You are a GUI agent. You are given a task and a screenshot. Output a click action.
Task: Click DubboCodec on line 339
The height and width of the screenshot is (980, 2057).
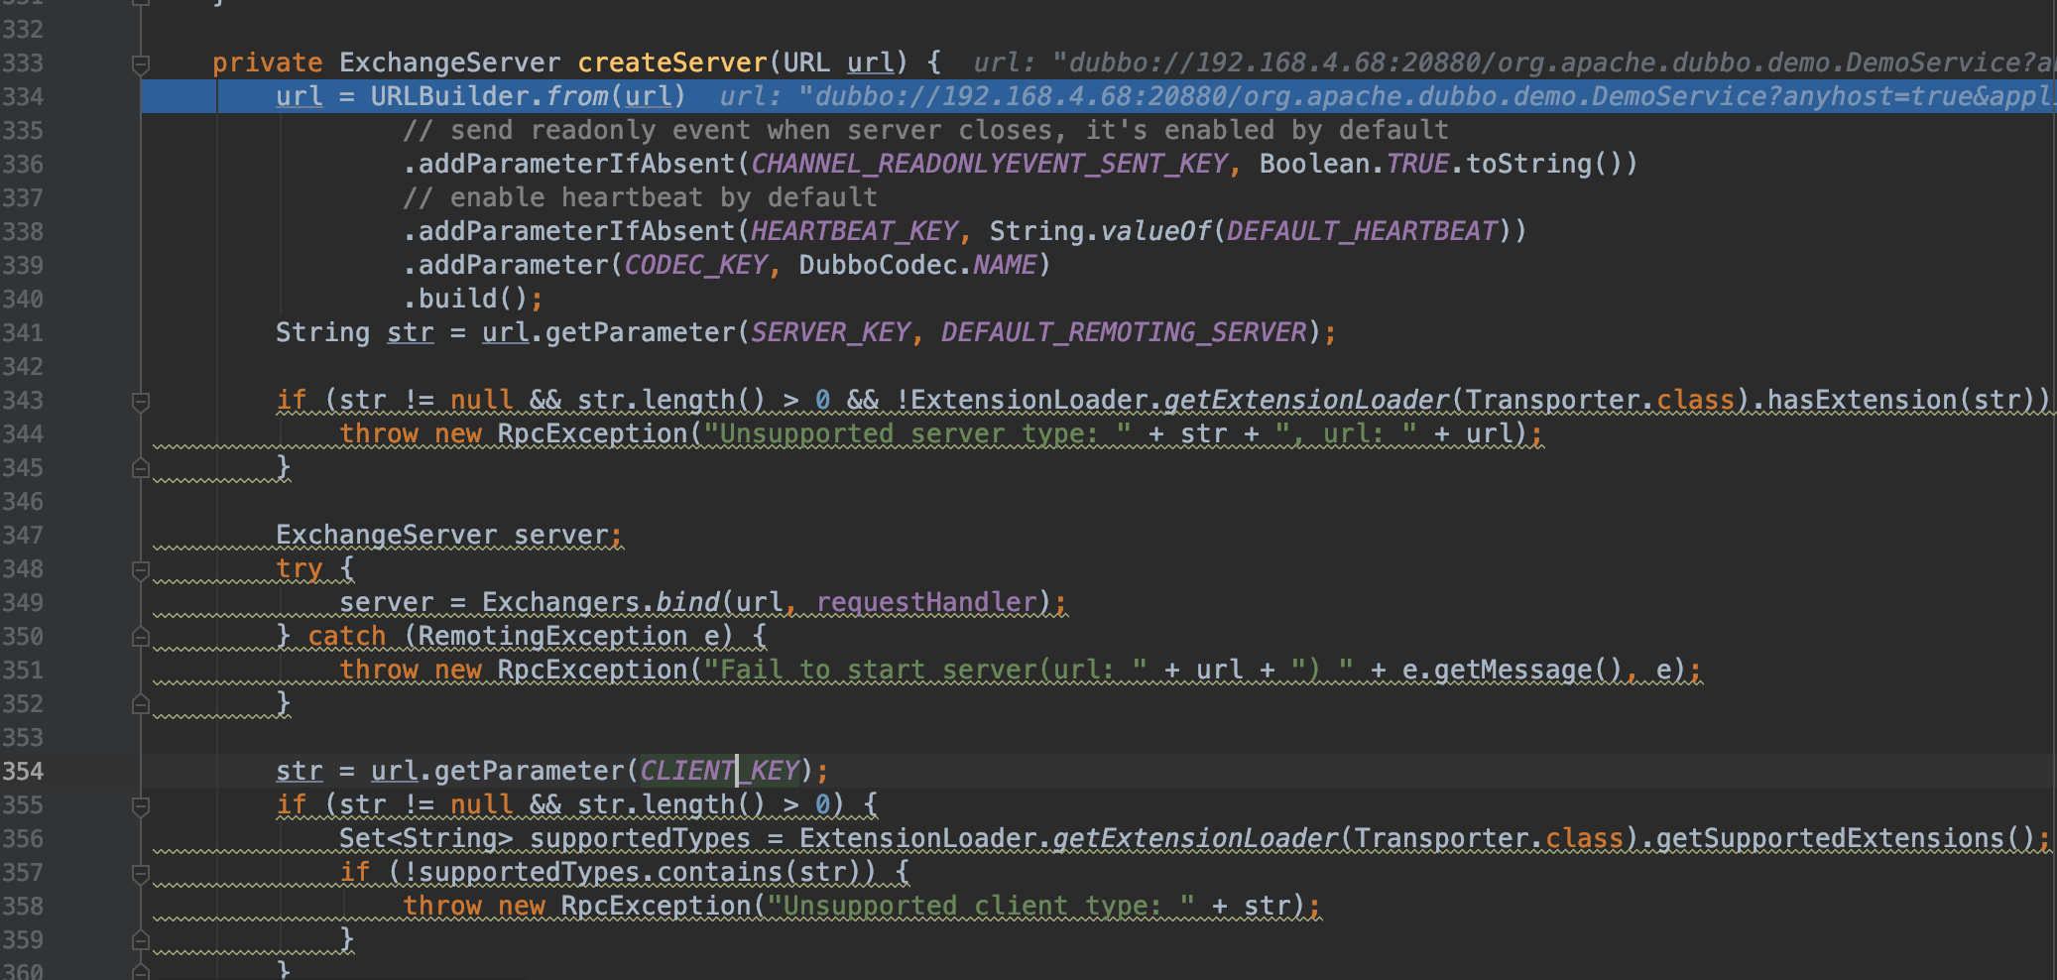point(878,265)
